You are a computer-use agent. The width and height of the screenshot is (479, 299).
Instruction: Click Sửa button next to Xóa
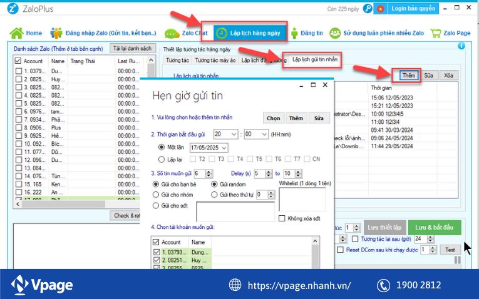pyautogui.click(x=428, y=75)
